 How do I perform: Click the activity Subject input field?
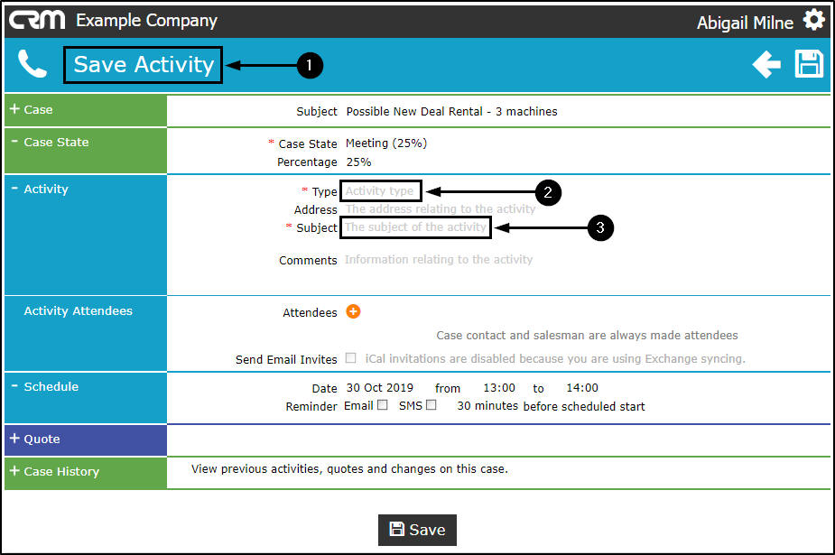click(x=415, y=227)
